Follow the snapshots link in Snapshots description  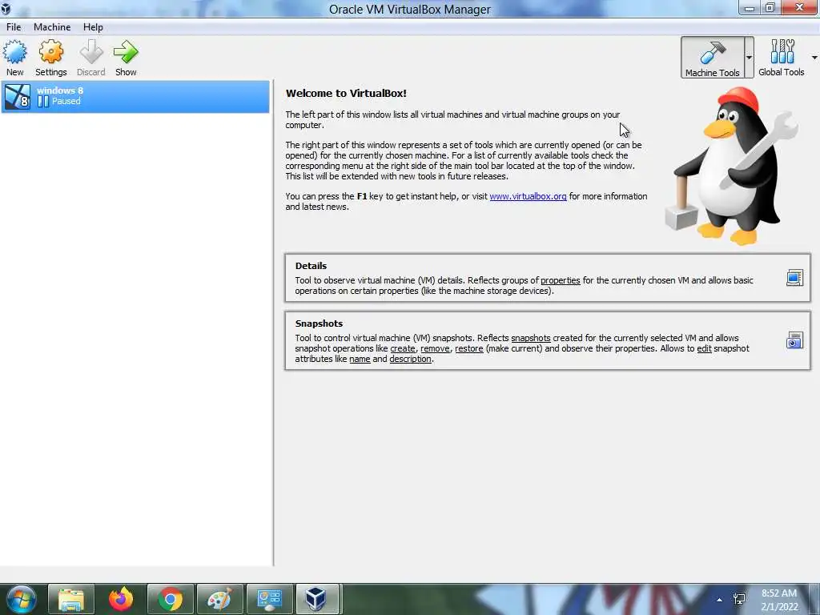coord(531,338)
